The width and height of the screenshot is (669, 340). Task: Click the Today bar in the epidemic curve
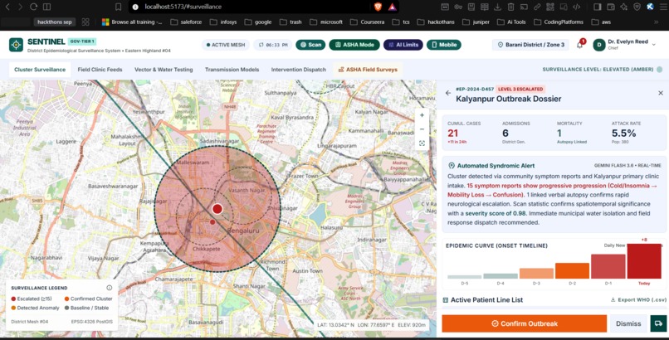click(644, 261)
